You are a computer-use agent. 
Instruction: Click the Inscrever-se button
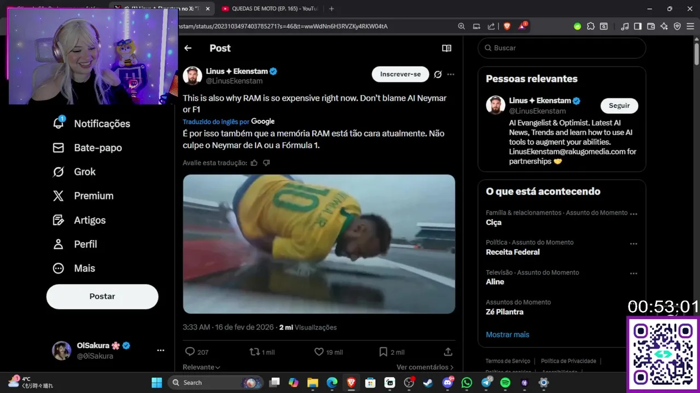click(x=400, y=74)
